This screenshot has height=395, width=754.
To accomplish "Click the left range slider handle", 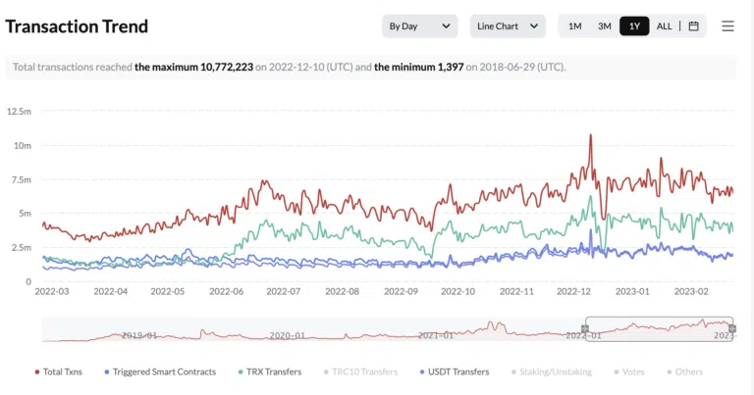I will (x=585, y=328).
